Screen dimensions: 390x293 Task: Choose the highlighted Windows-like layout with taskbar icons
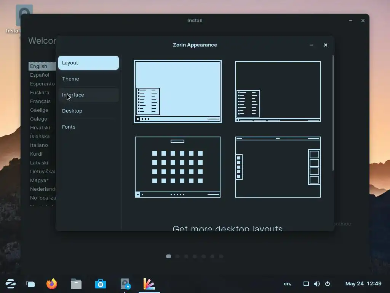tap(177, 92)
